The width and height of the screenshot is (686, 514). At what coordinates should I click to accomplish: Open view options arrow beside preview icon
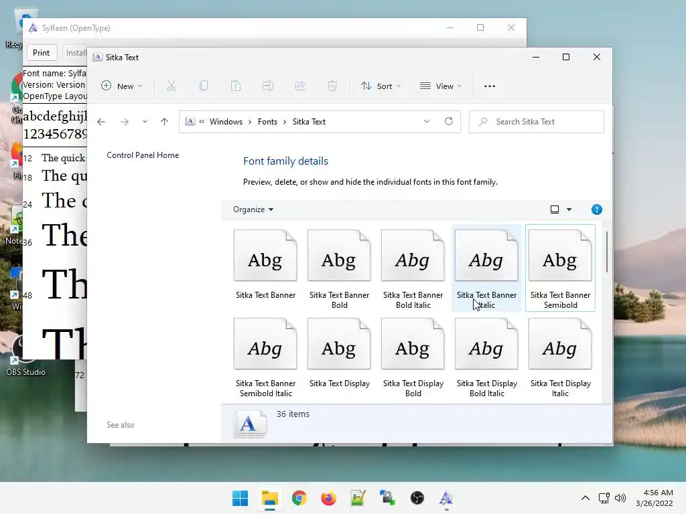click(x=569, y=209)
